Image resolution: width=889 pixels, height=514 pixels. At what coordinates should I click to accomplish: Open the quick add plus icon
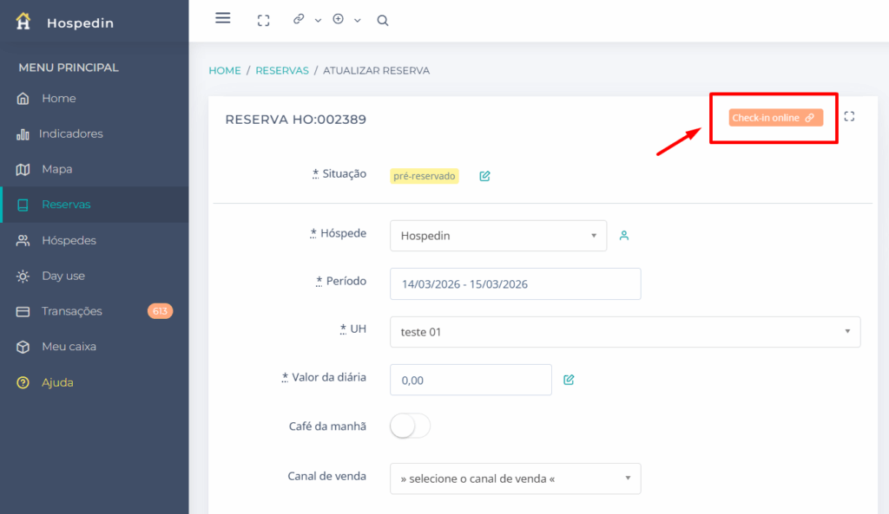coord(338,19)
